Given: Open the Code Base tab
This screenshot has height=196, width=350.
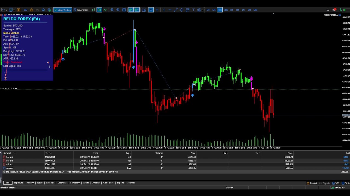Looking at the screenshot, I should pyautogui.click(x=108, y=183).
